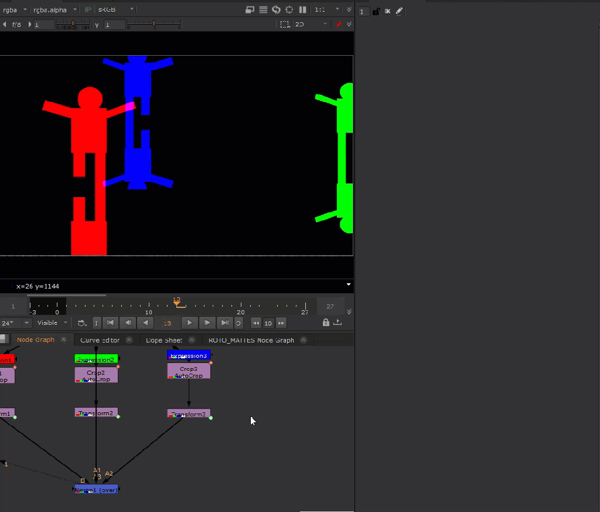Click the timeline lock icon
600x512 pixels.
[326, 323]
